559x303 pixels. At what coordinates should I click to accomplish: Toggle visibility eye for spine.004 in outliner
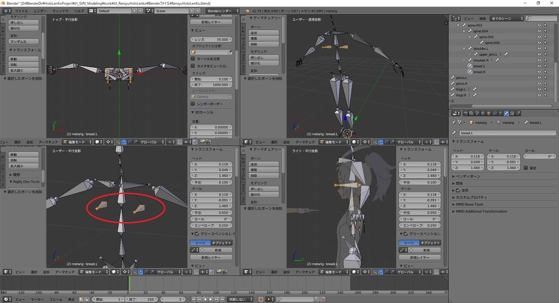coord(539,31)
